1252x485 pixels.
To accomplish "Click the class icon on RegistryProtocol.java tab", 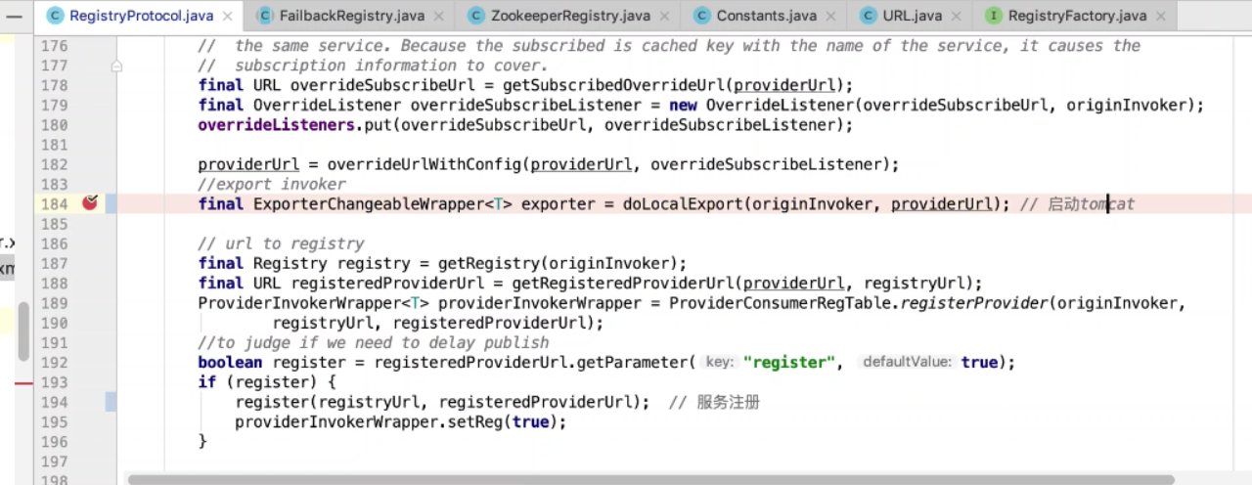I will click(x=55, y=16).
